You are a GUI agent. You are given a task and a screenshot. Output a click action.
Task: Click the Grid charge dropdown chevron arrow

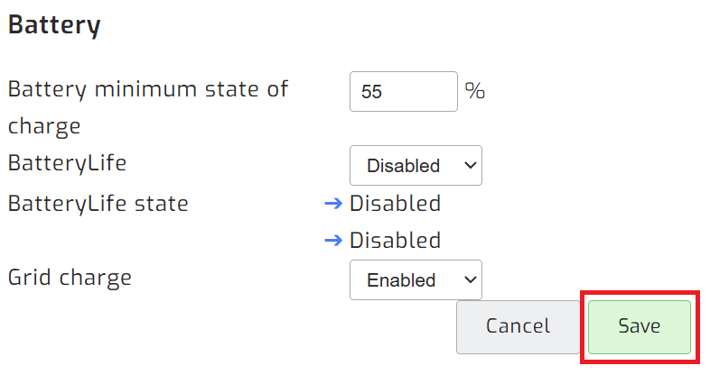(x=468, y=280)
